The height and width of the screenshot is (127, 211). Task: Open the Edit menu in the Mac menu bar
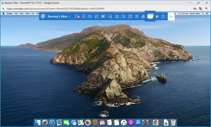pos(22,13)
